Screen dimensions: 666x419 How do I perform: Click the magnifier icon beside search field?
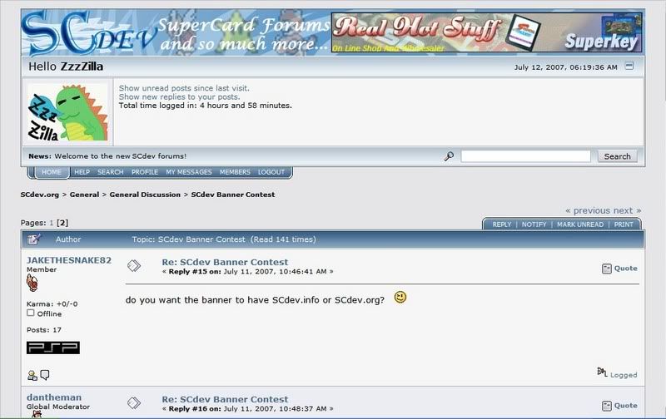(x=449, y=156)
